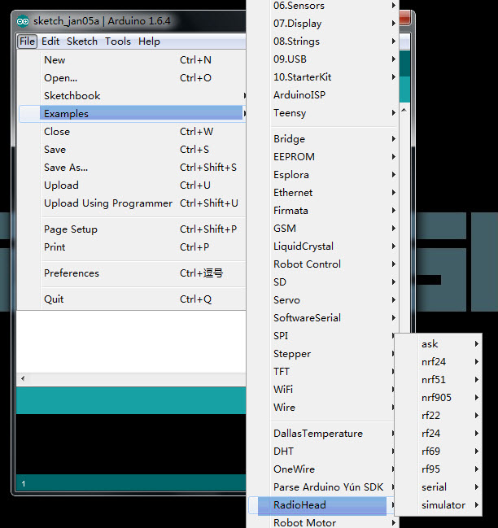Click the Arduino logo in title bar
The height and width of the screenshot is (528, 498).
(23, 21)
